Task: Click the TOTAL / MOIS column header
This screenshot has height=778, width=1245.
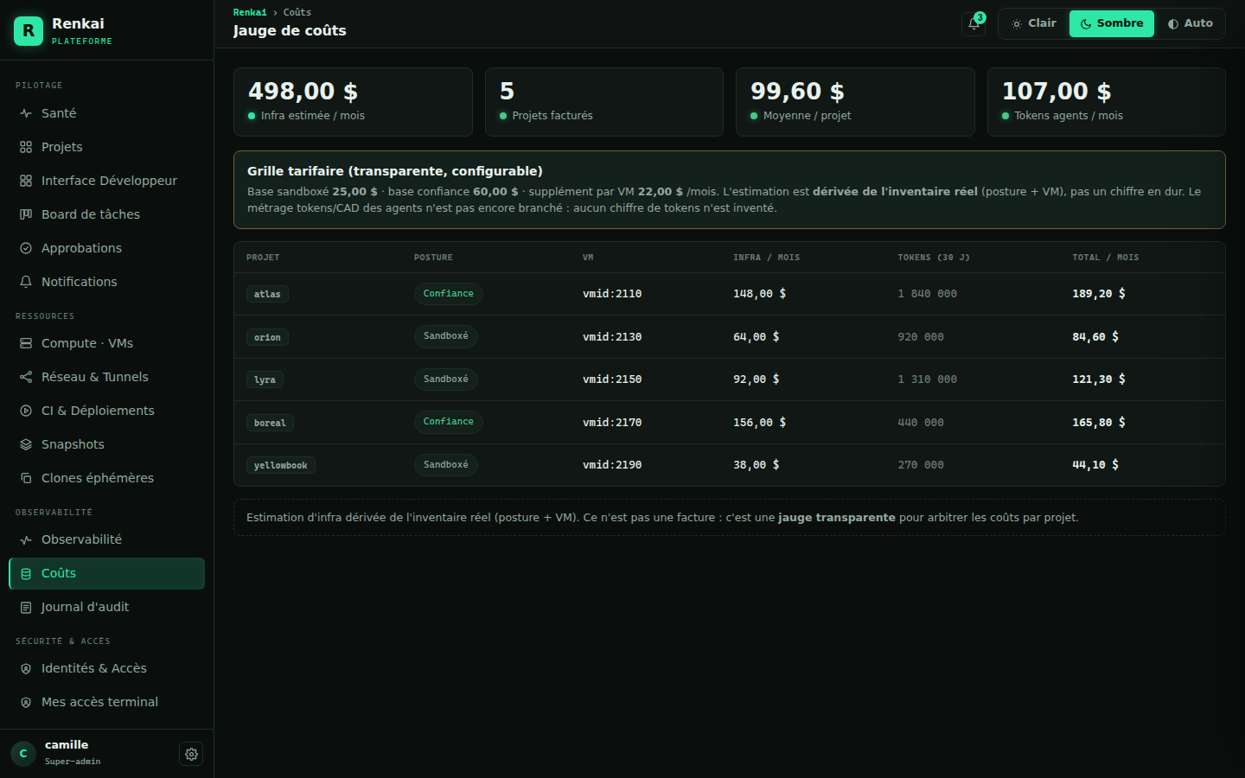Action: point(1106,258)
